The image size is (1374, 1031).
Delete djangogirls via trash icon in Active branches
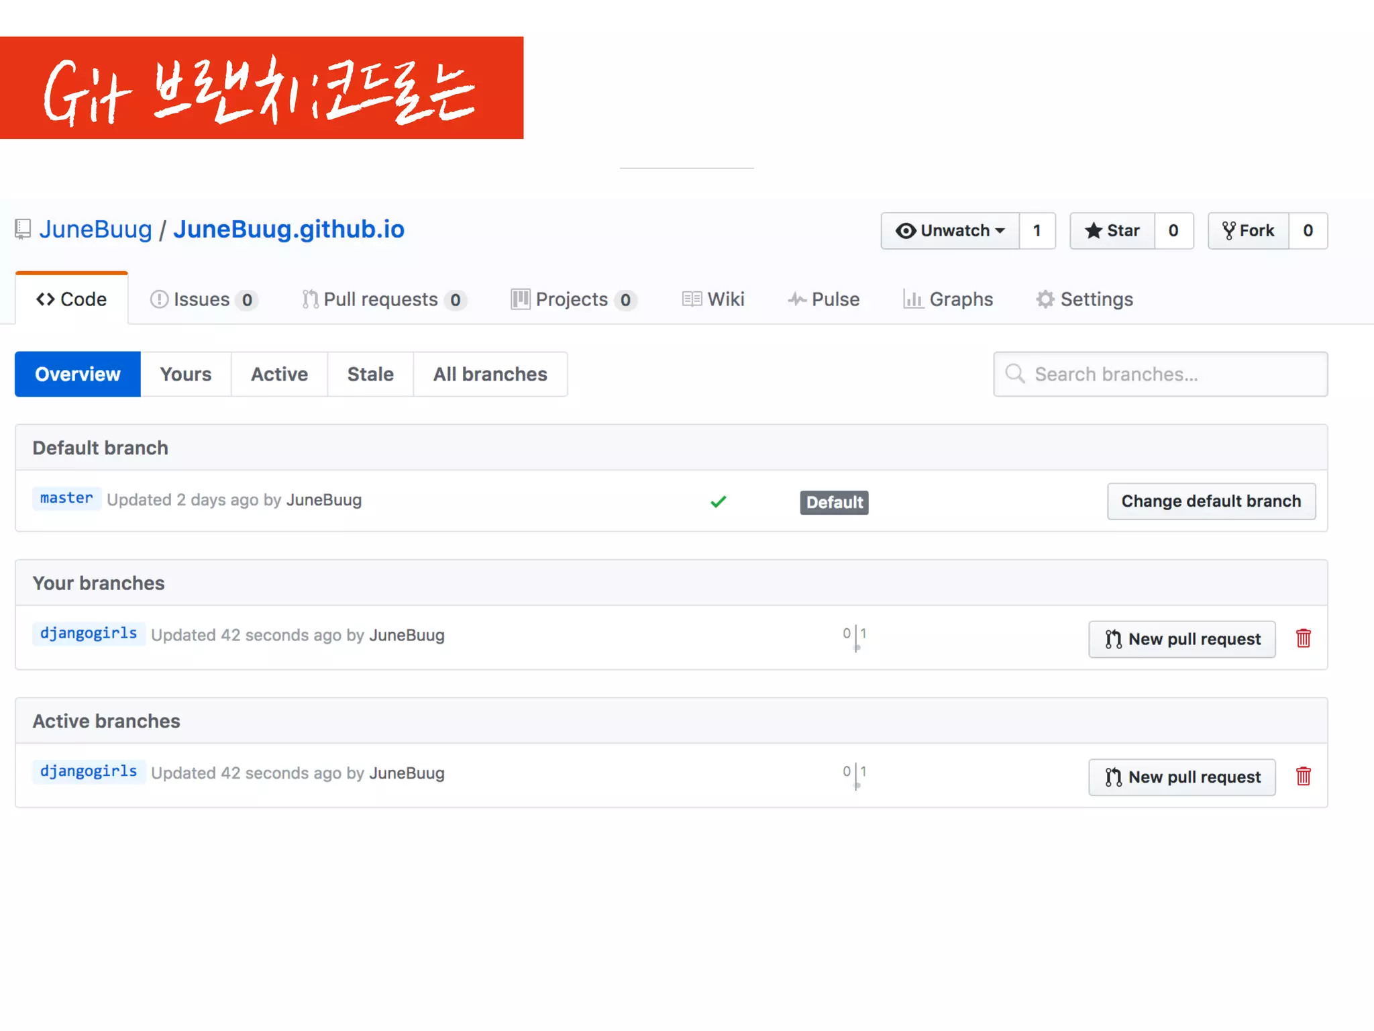click(x=1304, y=777)
